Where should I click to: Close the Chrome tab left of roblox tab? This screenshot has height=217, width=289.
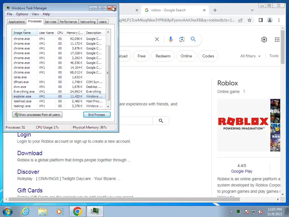click(x=137, y=10)
